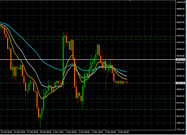Select the 90033.57 horizontal line price tag
The image size is (187, 135).
click(x=181, y=59)
